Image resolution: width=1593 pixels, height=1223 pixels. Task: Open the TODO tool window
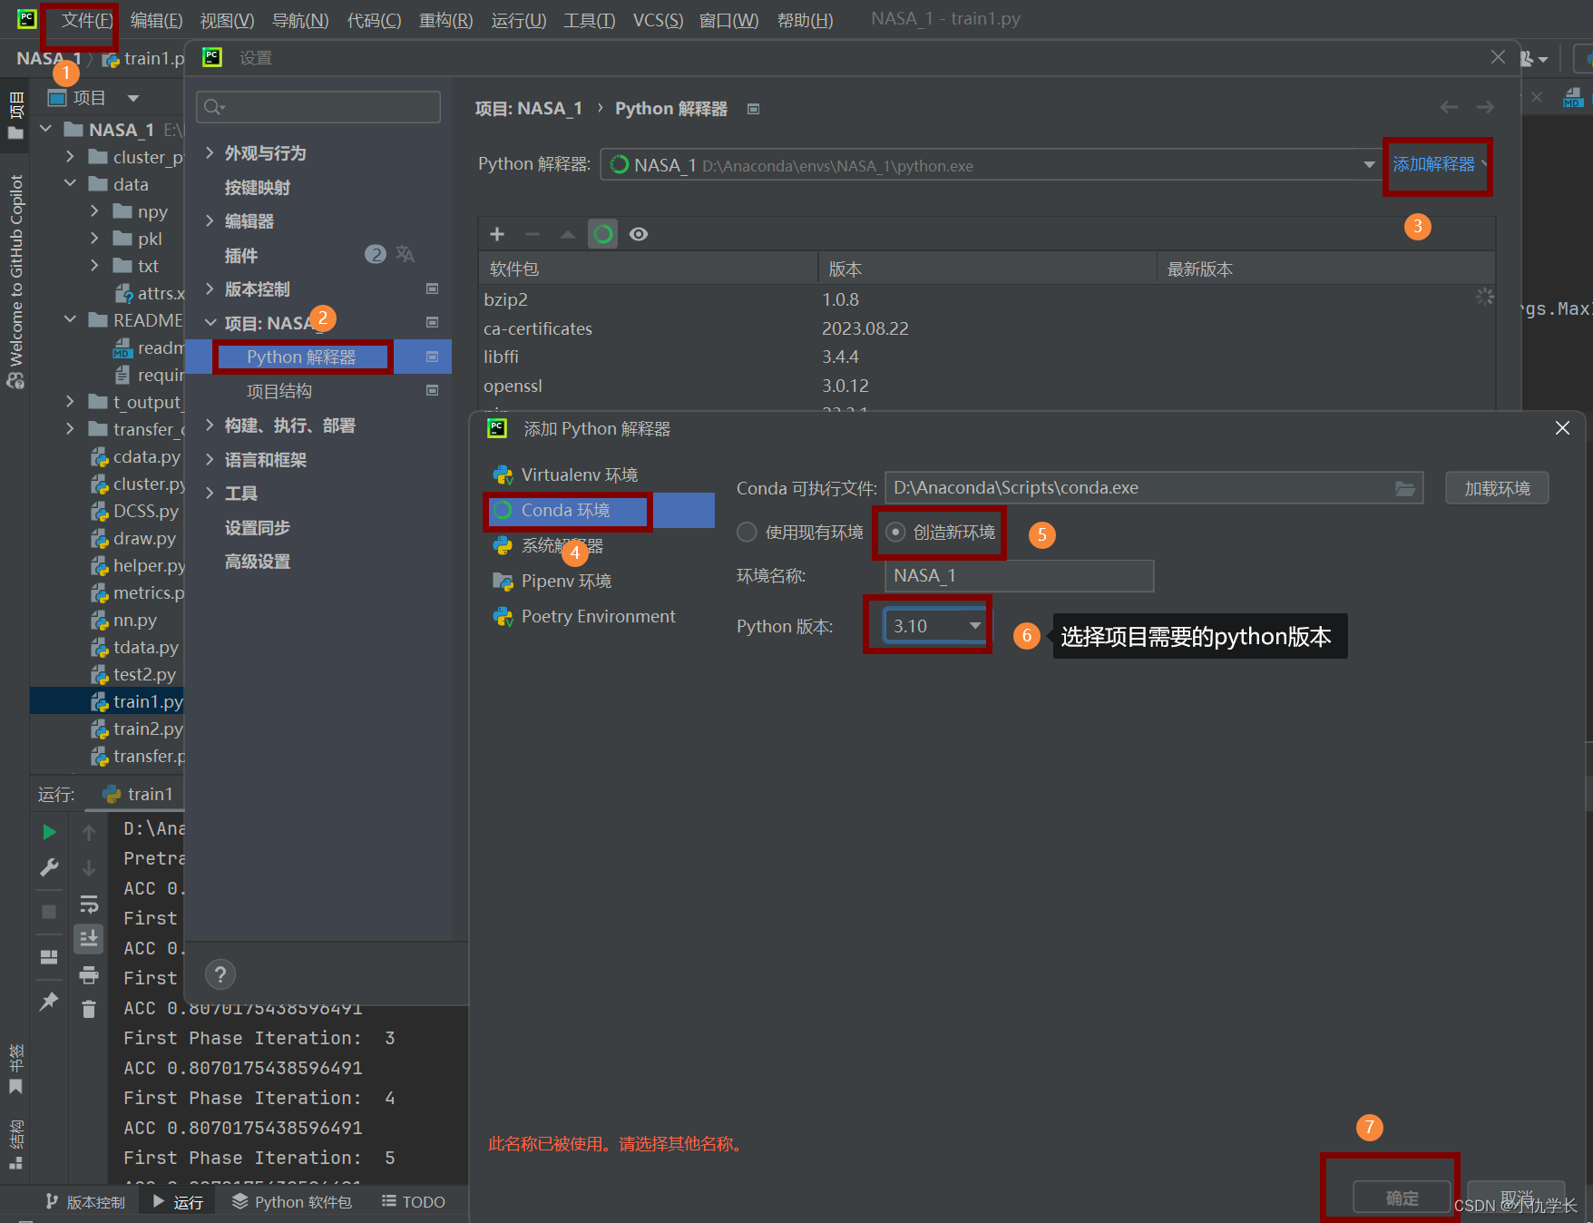(x=414, y=1202)
